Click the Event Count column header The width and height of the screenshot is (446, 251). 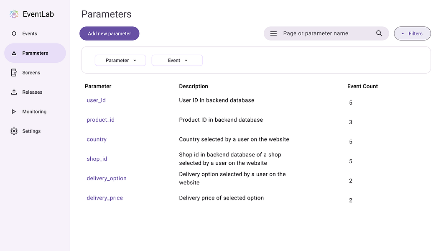(362, 87)
